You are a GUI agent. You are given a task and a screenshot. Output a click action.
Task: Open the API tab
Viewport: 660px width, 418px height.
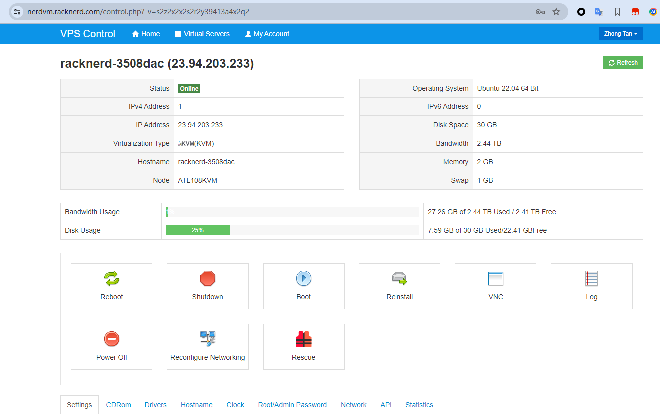coord(386,405)
